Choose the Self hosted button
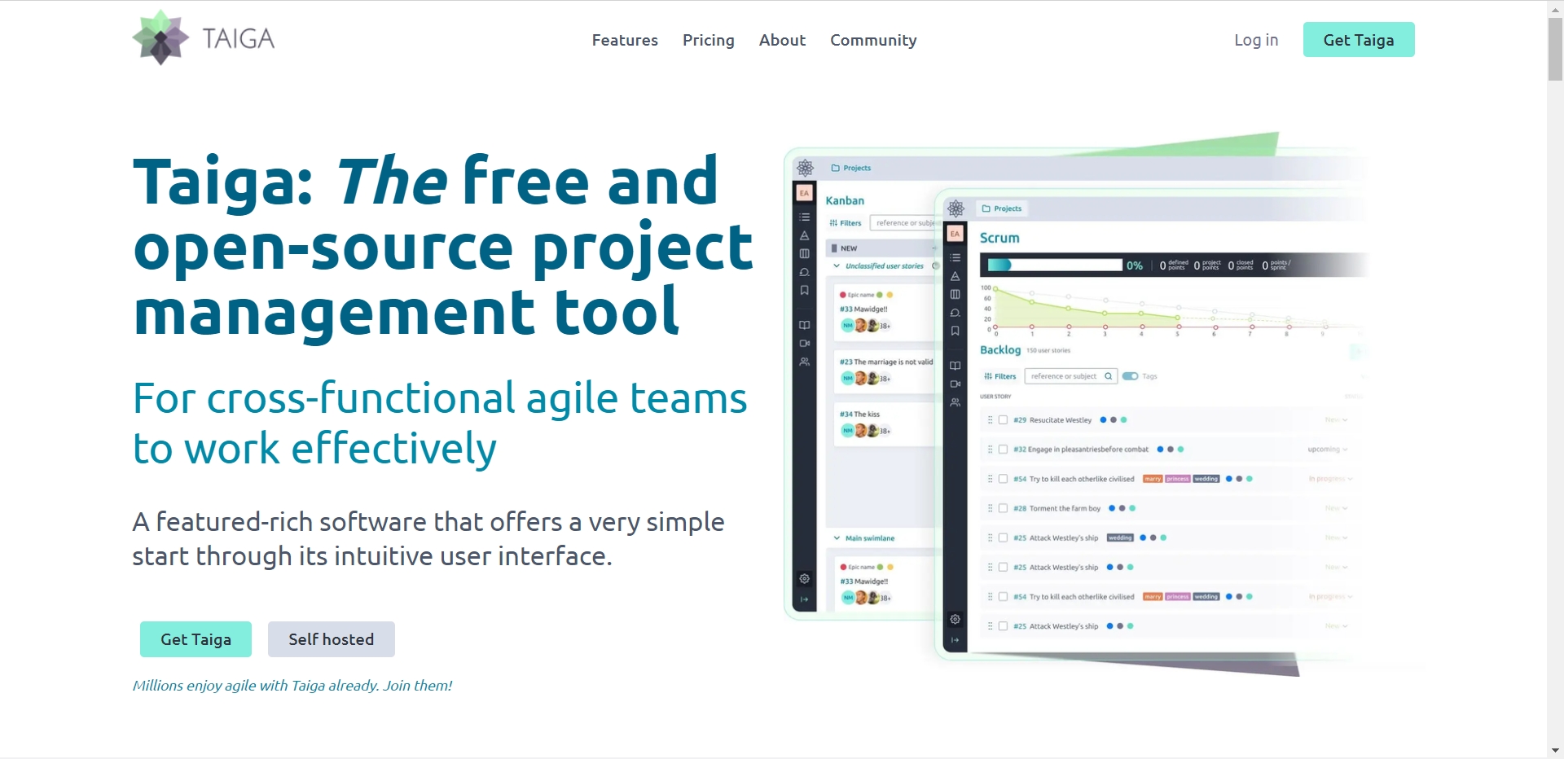1564x759 pixels. pyautogui.click(x=332, y=639)
